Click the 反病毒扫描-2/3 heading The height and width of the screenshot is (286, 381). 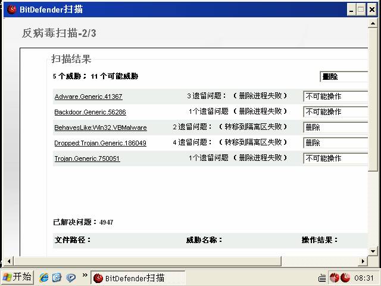coord(59,33)
